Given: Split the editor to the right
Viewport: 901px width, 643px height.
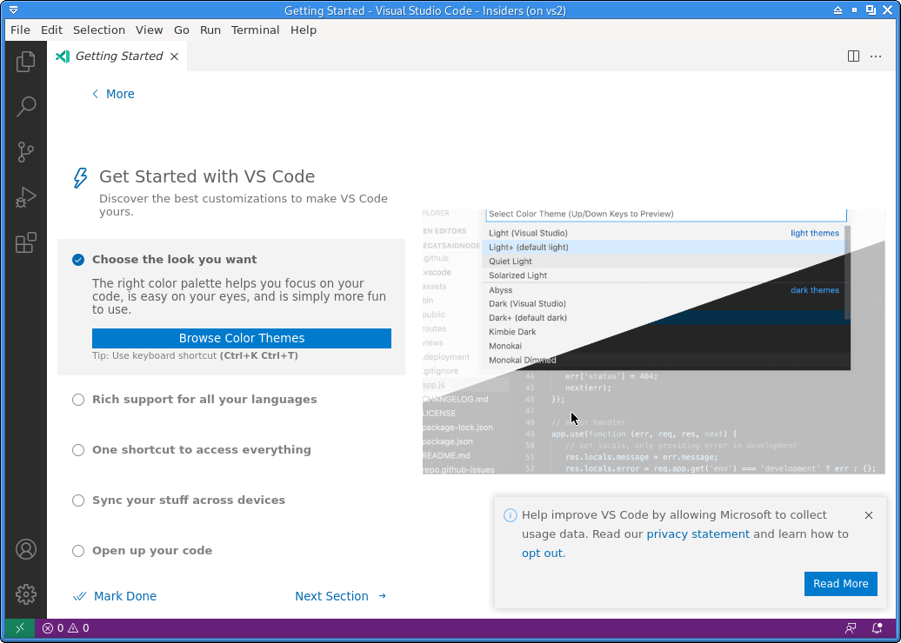Looking at the screenshot, I should 853,56.
